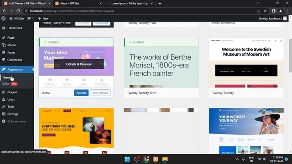This screenshot has height=164, width=292.
Task: Open the Your Website Your Way theme
Action: 246,131
